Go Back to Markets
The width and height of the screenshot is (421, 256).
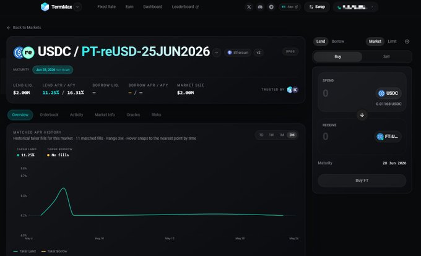pos(24,27)
